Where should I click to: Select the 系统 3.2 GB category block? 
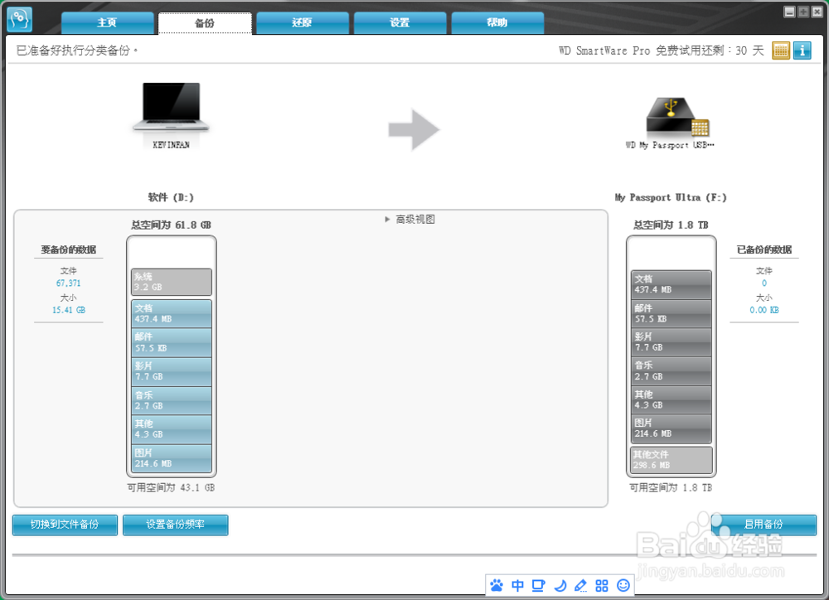172,282
